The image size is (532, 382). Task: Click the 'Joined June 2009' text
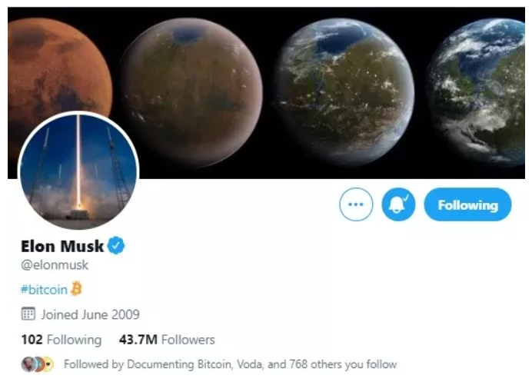tap(91, 314)
